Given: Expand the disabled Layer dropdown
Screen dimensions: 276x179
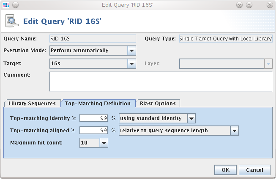Looking at the screenshot, I should pos(268,64).
